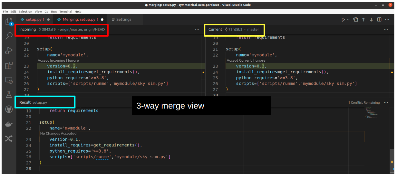397x176 pixels.
Task: Open the Remote Explorer view
Action: (x=9, y=80)
